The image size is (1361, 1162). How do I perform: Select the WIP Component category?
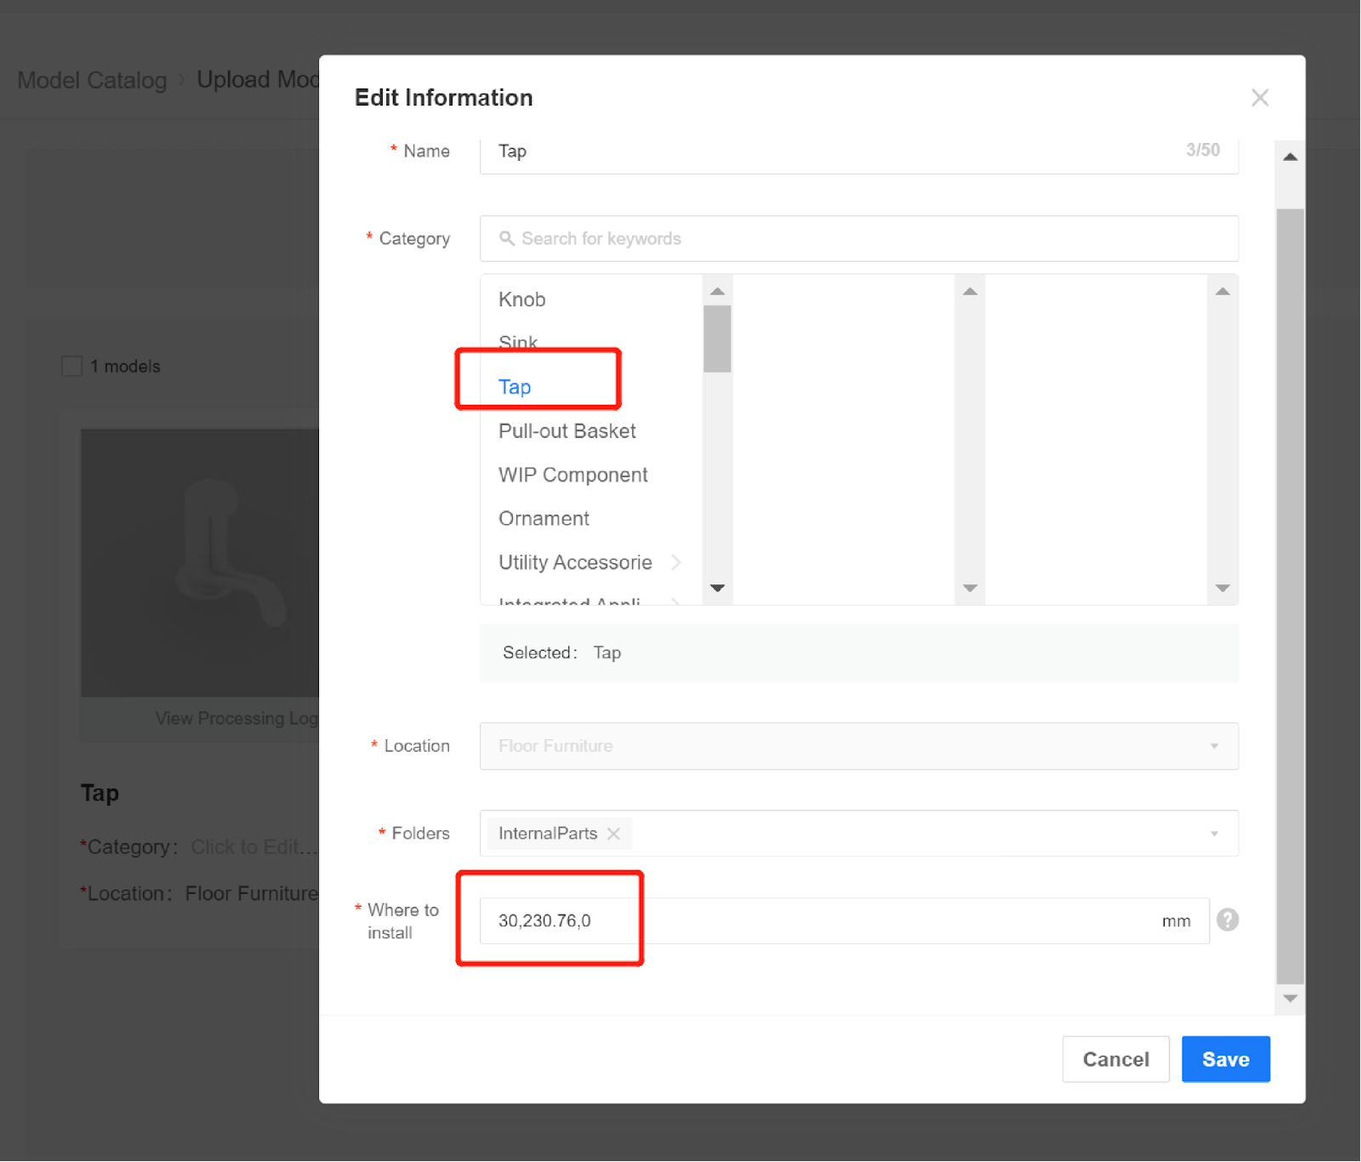click(x=572, y=475)
